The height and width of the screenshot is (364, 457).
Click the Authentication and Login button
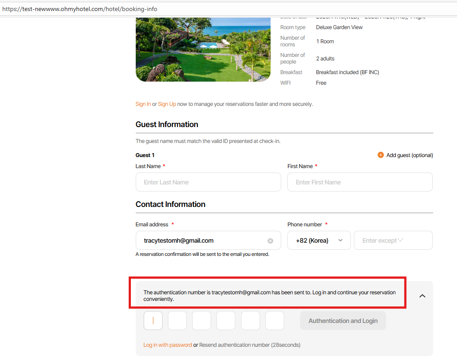click(x=343, y=320)
